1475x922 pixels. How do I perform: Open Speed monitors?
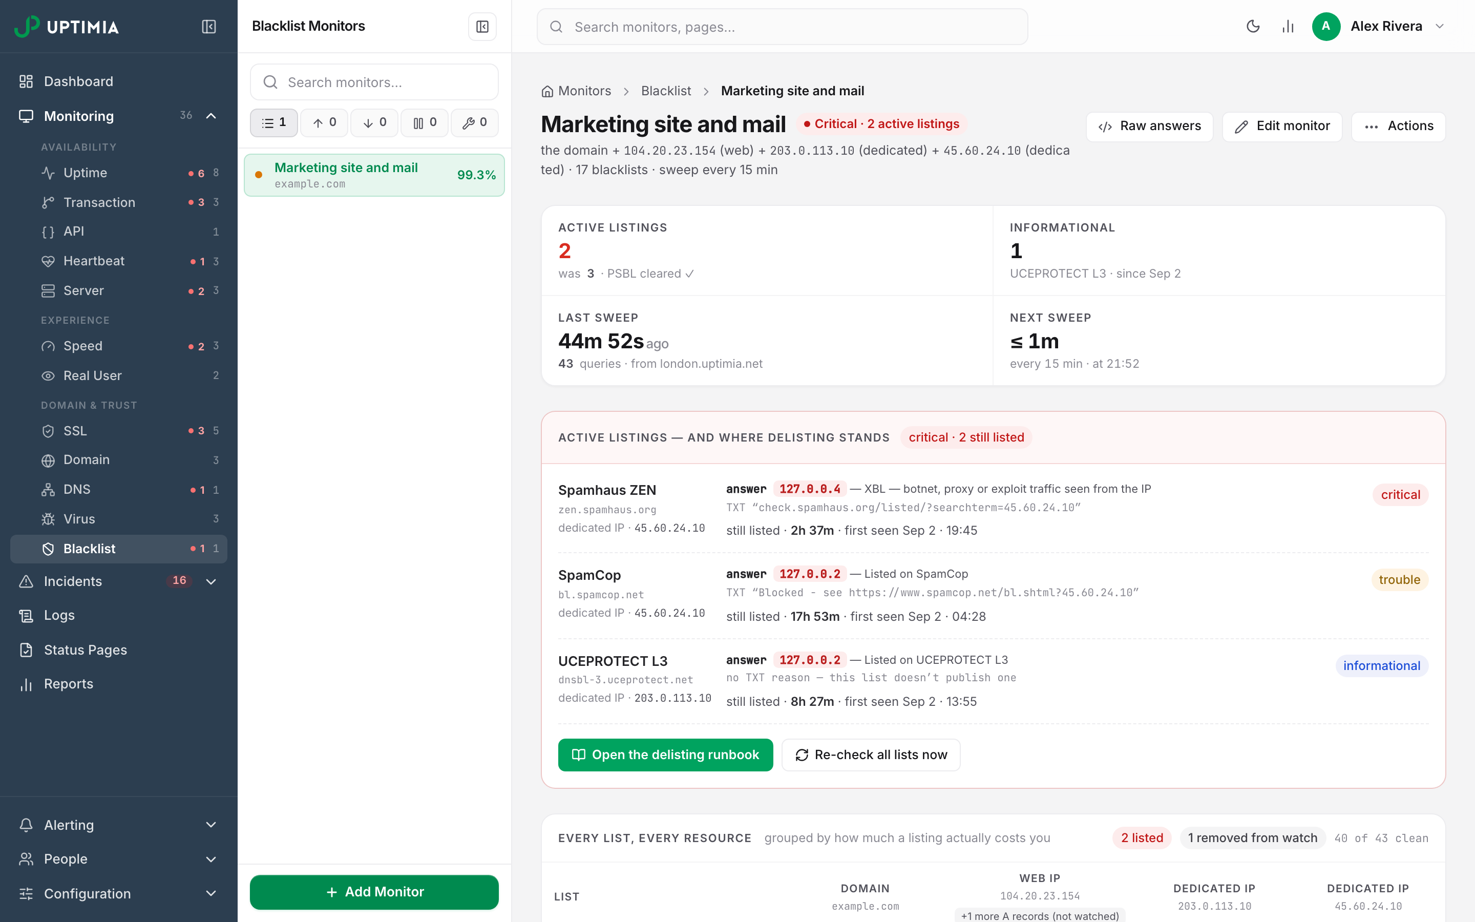[119, 346]
